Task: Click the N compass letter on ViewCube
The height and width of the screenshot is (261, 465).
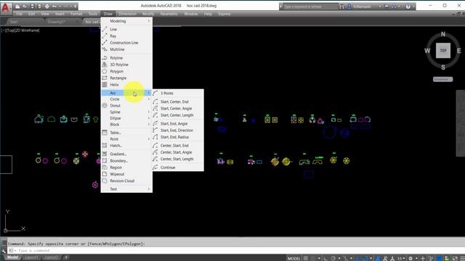Action: coord(443,34)
